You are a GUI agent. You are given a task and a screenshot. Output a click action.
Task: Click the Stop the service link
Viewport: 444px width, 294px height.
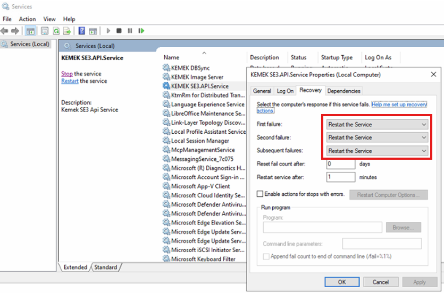[x=67, y=73]
